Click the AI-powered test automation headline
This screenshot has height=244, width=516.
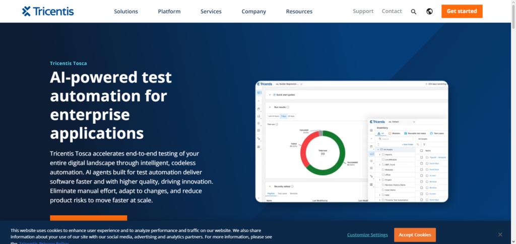111,106
